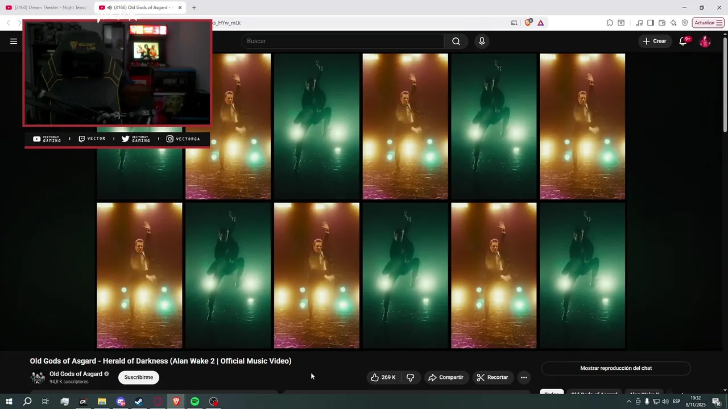Go back with the browser back arrow
The width and height of the screenshot is (728, 409).
click(x=8, y=23)
